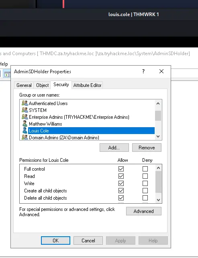Click the Advanced button
Viewport: 198px width, 258px height.
pos(144,211)
